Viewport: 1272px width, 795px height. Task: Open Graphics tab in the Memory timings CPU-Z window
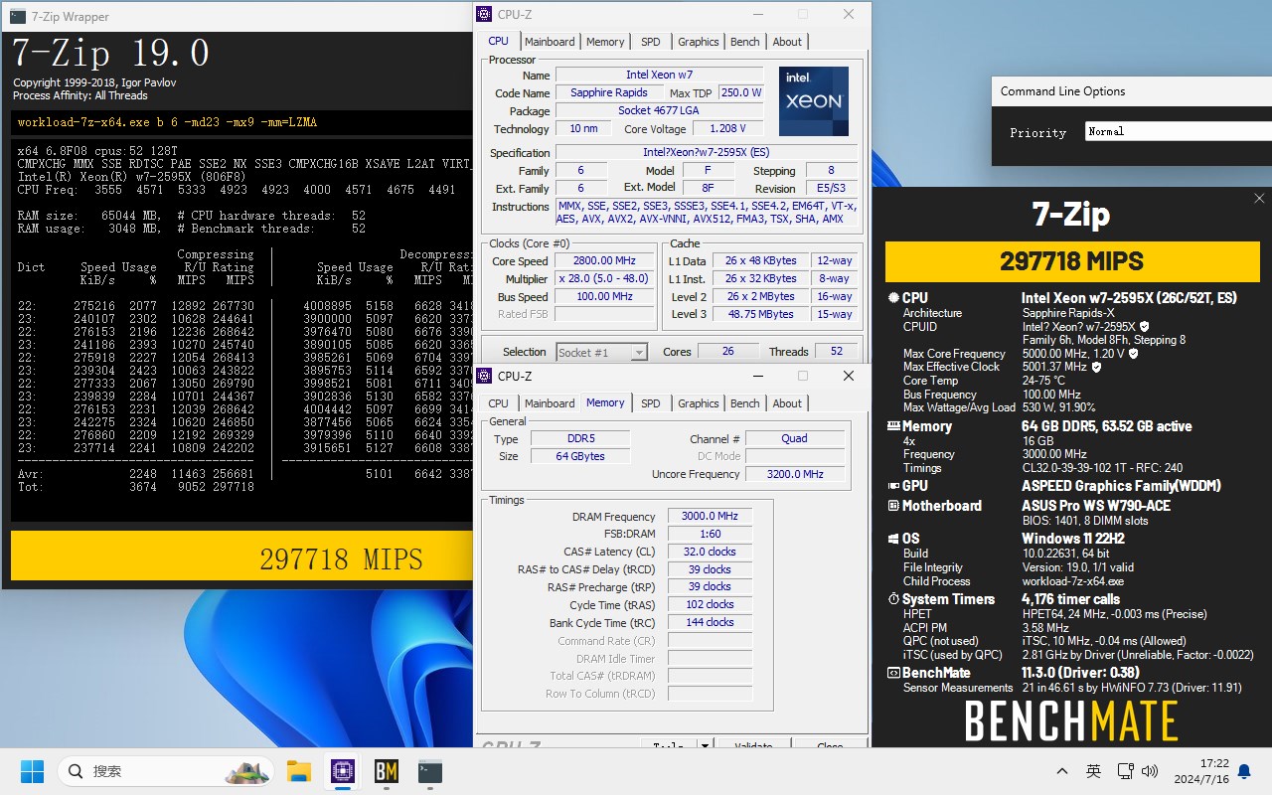coord(698,403)
